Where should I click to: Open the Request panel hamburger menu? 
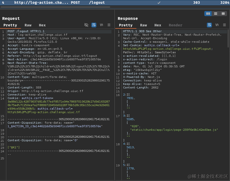109,25
